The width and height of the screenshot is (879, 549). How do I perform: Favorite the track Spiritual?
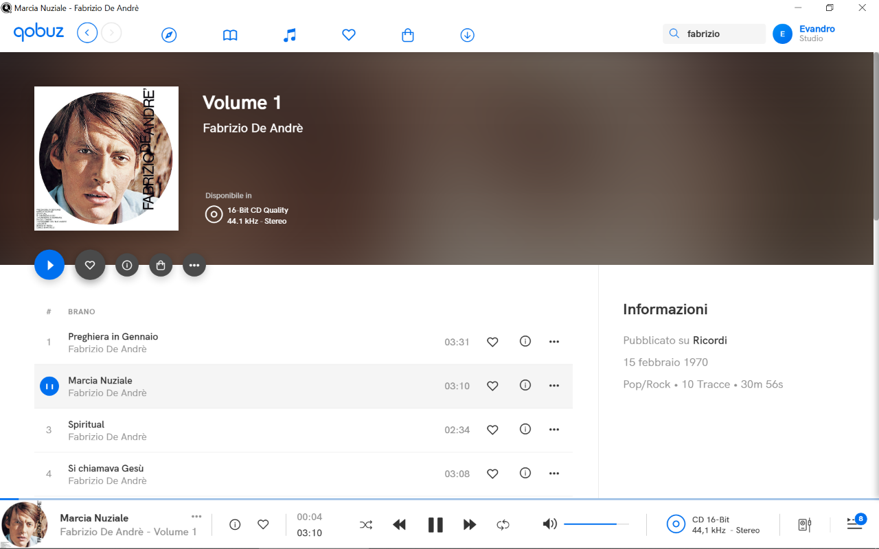[x=492, y=430]
